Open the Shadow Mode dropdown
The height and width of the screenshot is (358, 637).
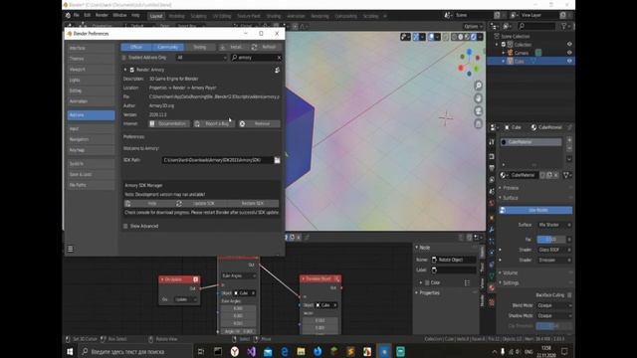point(554,316)
